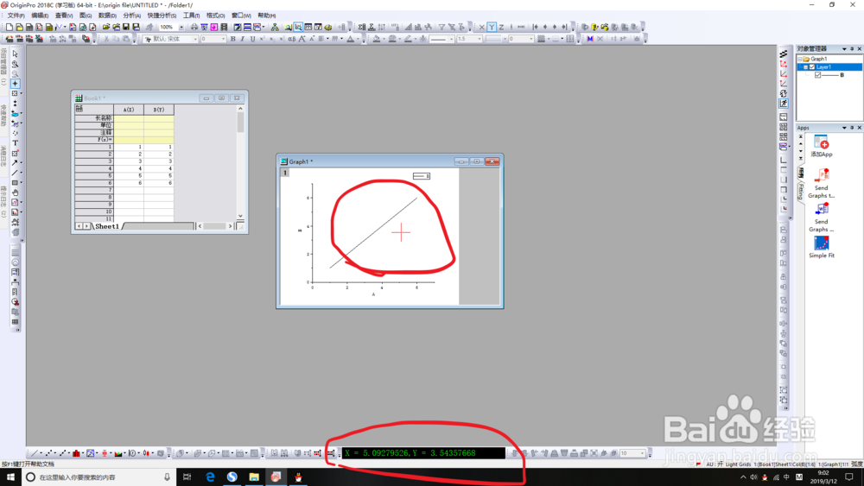This screenshot has height=486, width=864.
Task: Click the New Project icon
Action: coord(10,27)
